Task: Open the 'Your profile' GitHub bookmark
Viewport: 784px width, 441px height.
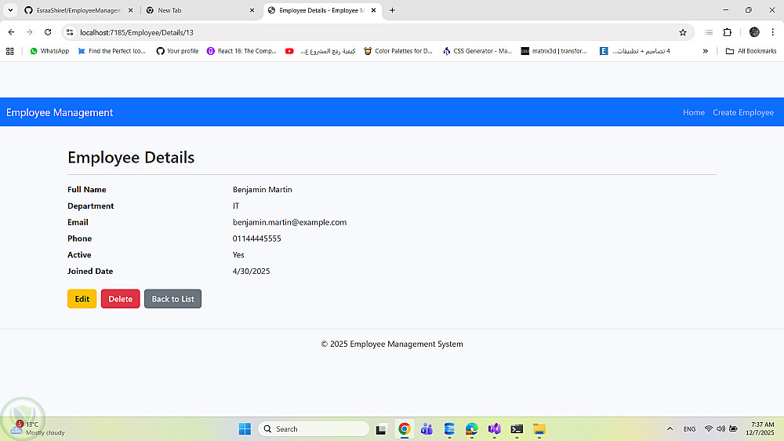Action: coord(177,51)
